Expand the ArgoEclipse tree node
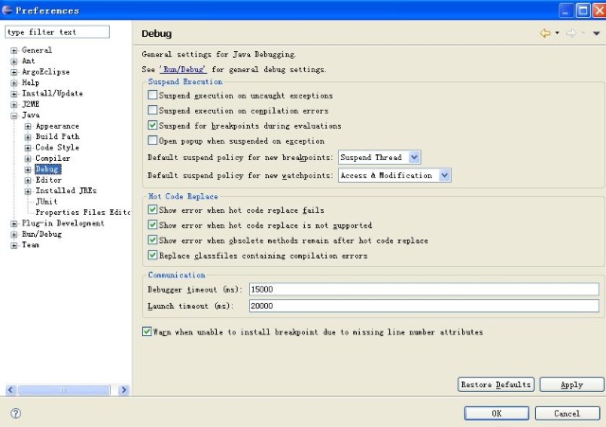 pos(14,72)
